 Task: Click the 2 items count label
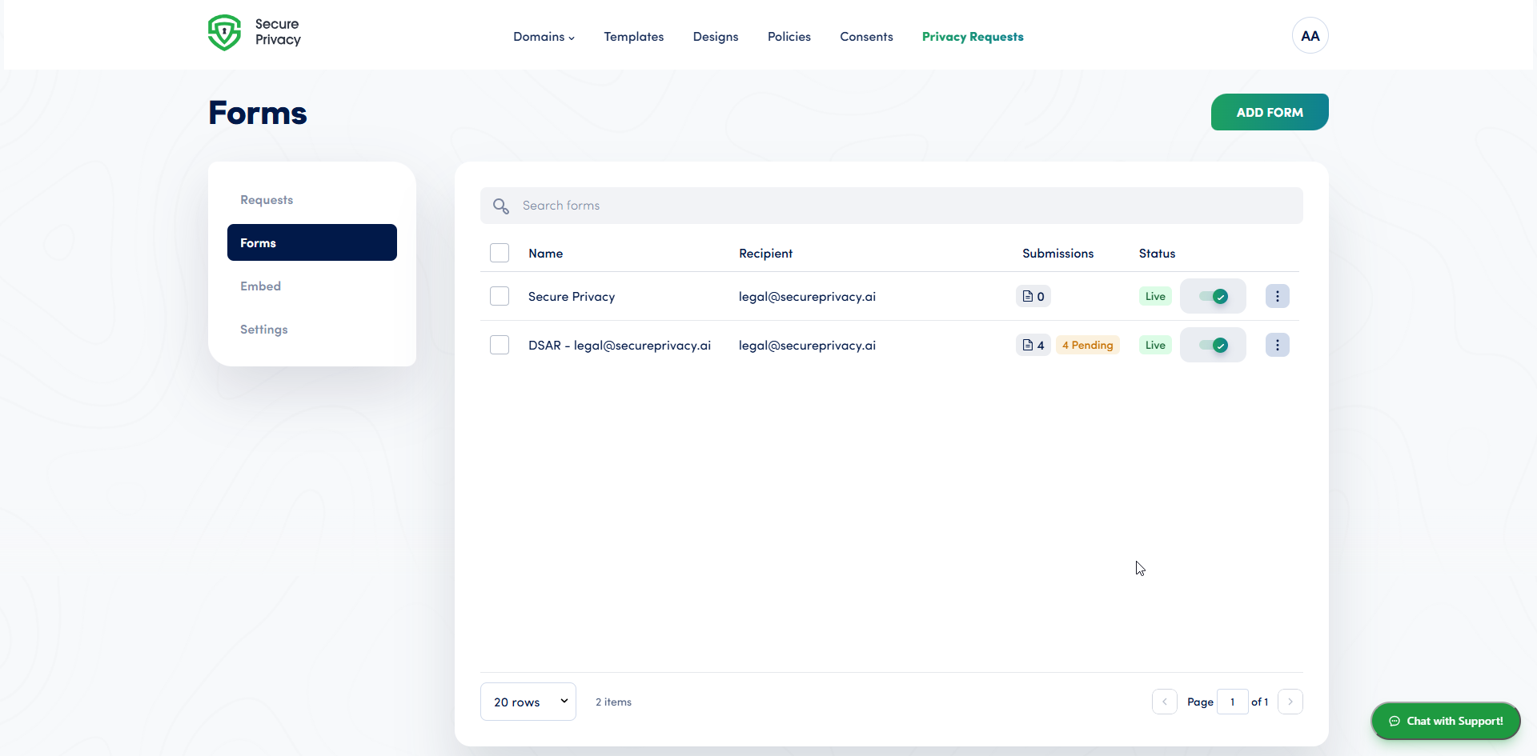pyautogui.click(x=613, y=702)
